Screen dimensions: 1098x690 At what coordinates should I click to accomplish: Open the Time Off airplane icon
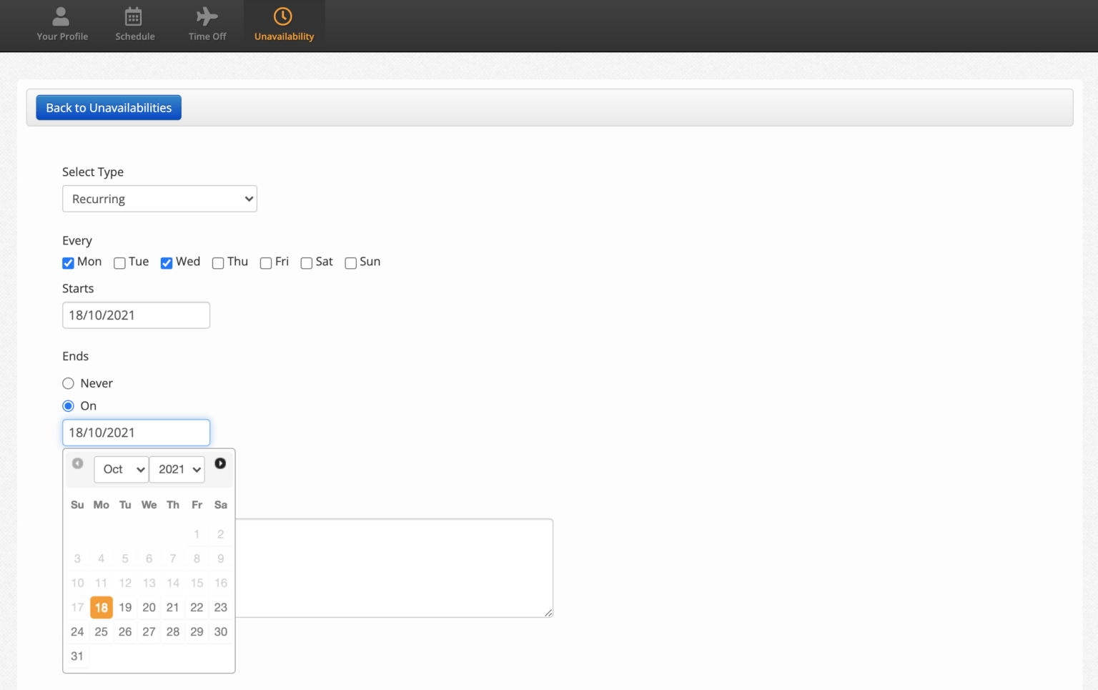point(207,16)
